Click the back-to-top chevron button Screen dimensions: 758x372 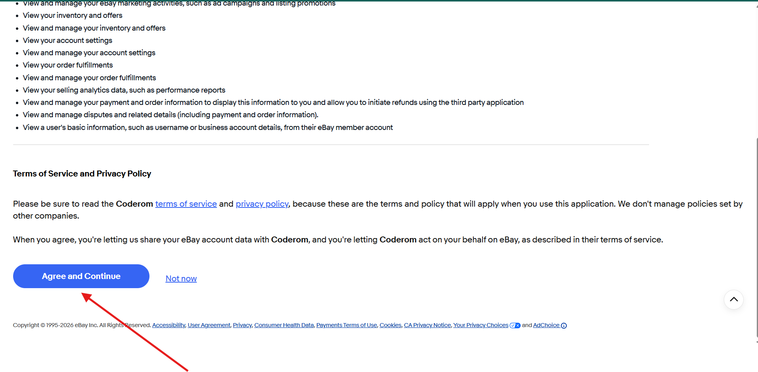734,300
